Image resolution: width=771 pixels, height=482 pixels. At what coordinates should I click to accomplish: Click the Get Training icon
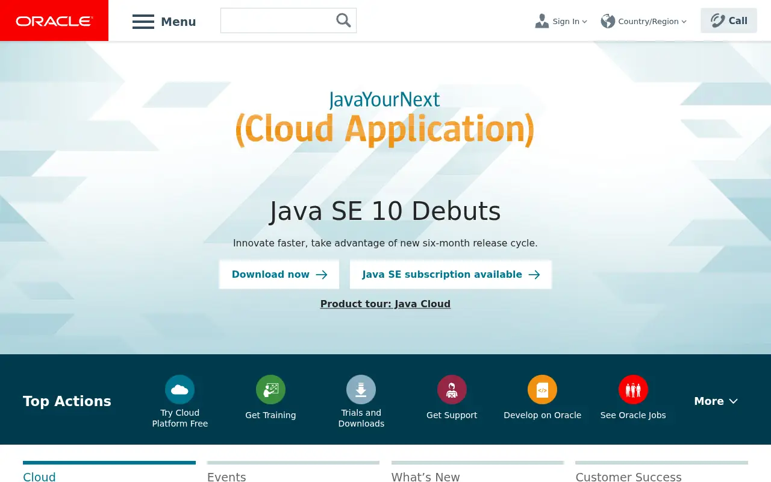tap(270, 389)
